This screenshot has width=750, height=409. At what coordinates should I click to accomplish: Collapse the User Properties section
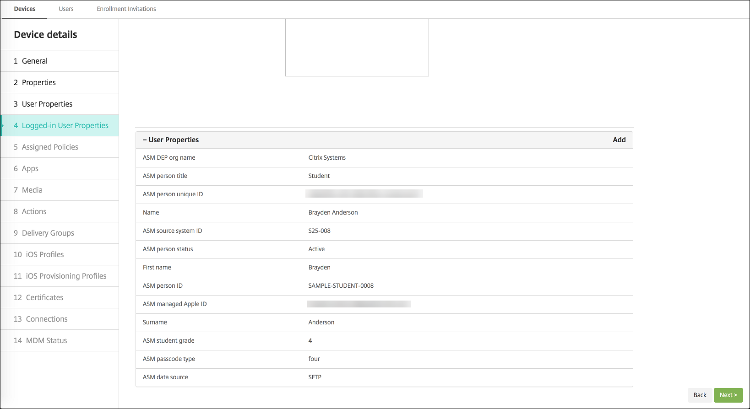(145, 140)
